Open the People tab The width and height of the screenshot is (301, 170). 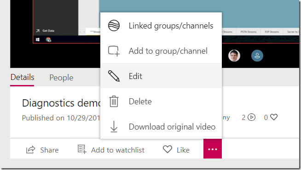click(61, 78)
